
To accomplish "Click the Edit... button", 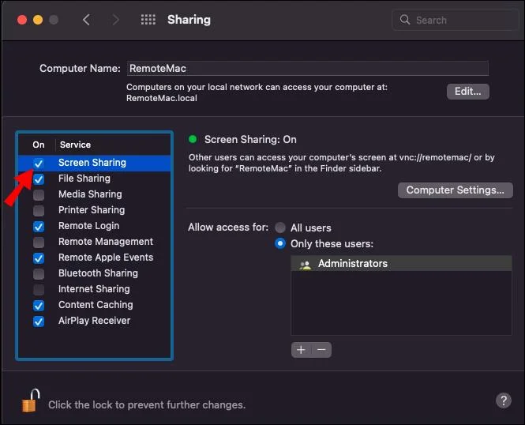I will point(467,92).
